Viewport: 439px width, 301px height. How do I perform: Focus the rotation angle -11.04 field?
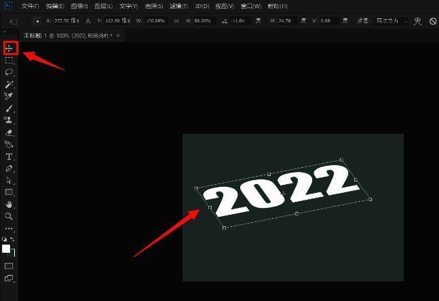(242, 21)
